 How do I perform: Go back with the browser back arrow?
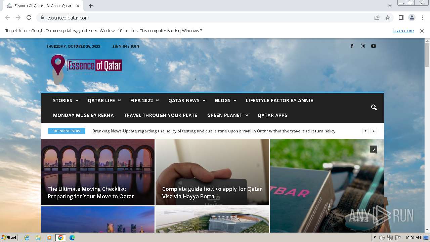(7, 17)
